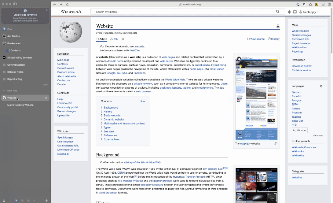Expand the 126 more languages button

pos(299,130)
